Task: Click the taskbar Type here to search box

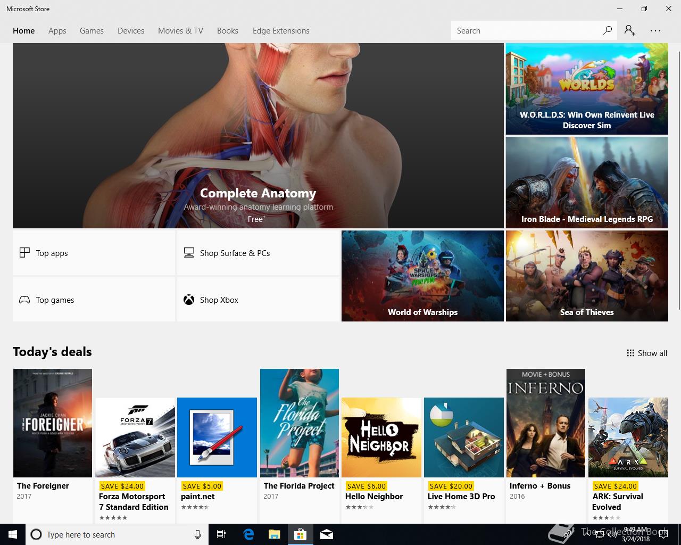Action: (116, 534)
